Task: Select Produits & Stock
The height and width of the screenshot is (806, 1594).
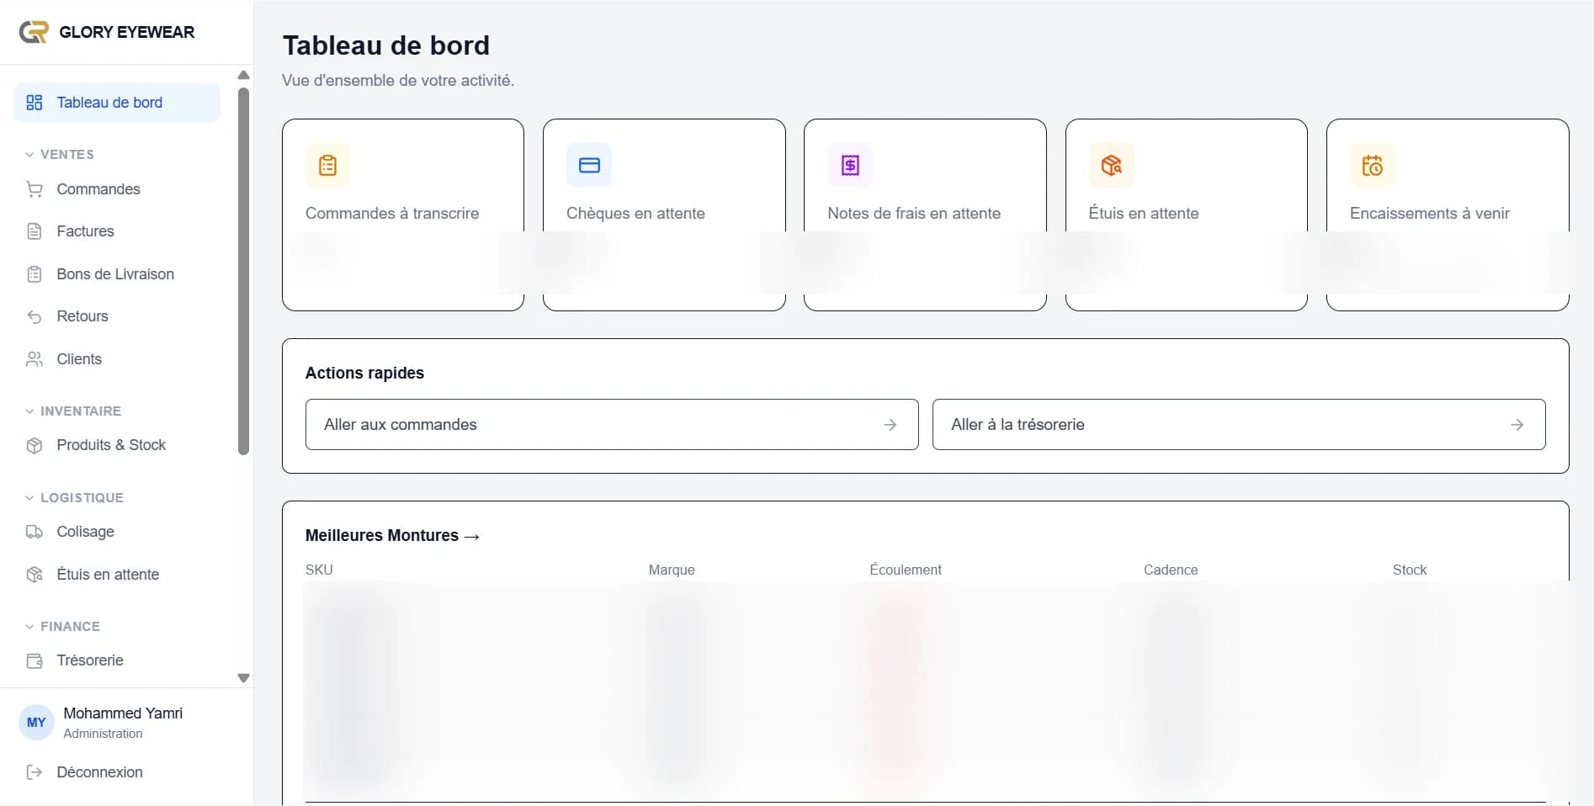Action: tap(117, 445)
